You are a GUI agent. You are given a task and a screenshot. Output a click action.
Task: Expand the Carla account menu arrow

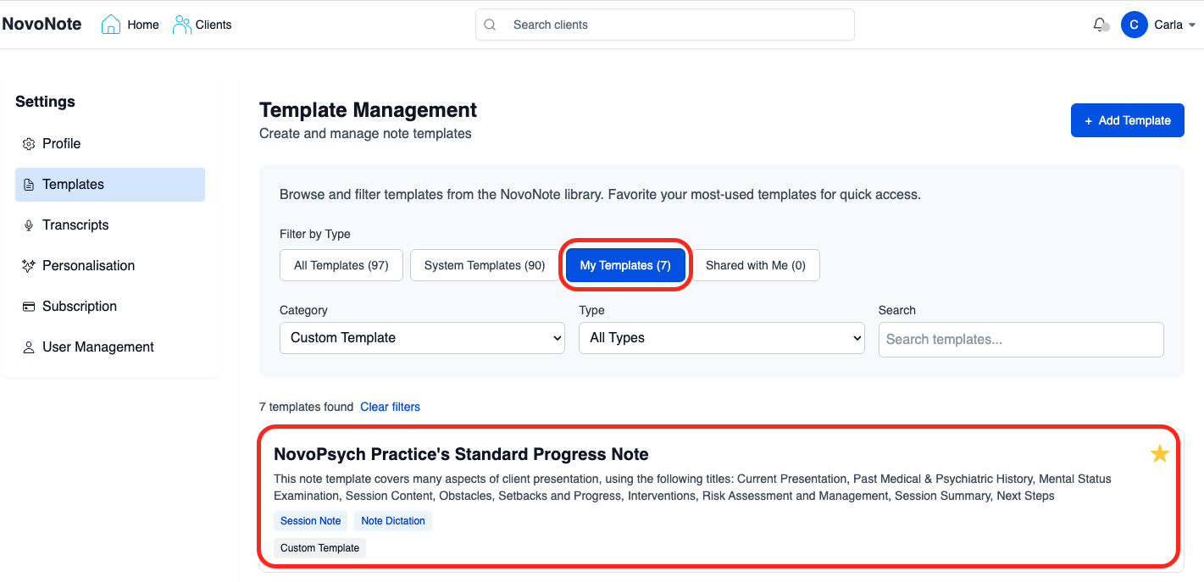(x=1192, y=25)
